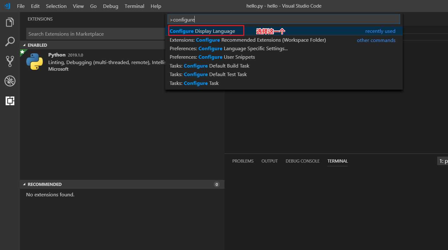Click the VS Code logo icon

coord(7,6)
